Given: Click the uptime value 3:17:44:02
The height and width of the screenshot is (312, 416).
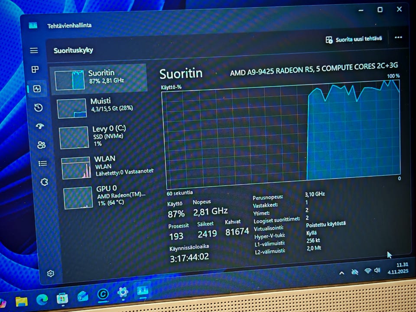Looking at the screenshot, I should (x=189, y=257).
